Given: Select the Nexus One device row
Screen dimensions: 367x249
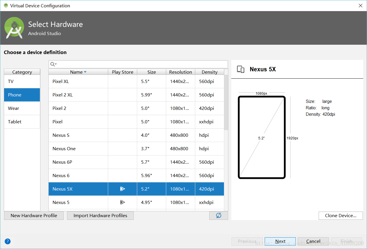Looking at the screenshot, I should tap(136, 149).
